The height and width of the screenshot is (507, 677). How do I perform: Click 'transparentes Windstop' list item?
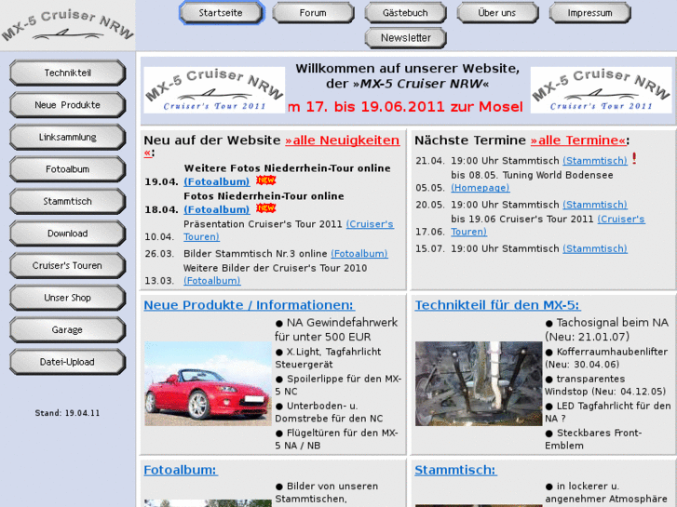[x=605, y=385]
